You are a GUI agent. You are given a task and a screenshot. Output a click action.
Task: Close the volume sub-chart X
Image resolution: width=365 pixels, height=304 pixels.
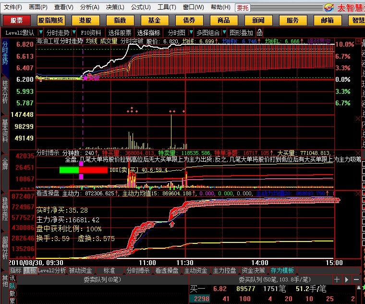(358, 119)
